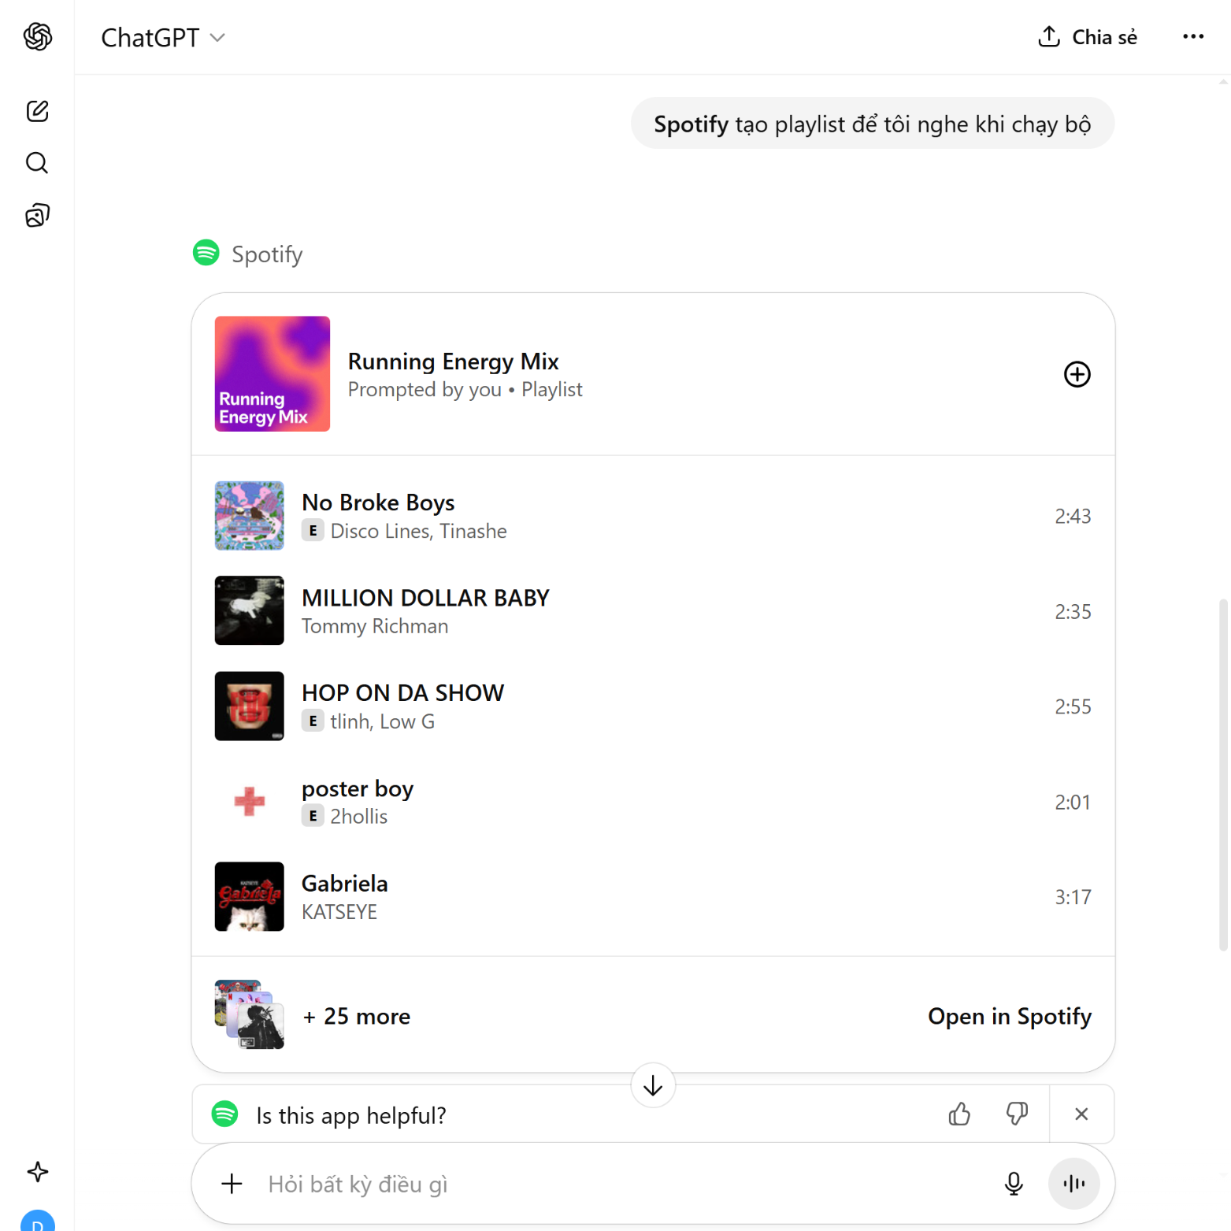Click the microphone dictation icon

point(1014,1183)
